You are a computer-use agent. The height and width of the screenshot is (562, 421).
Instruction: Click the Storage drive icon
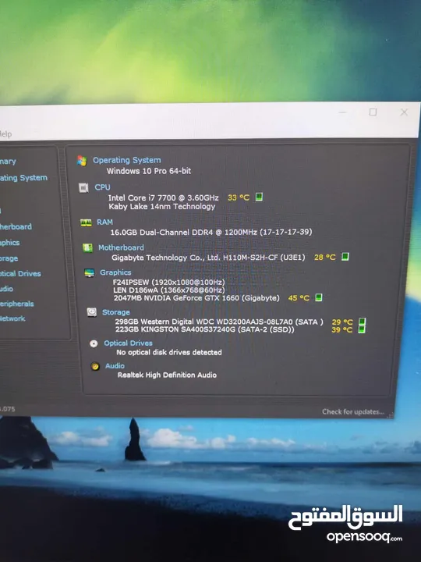pyautogui.click(x=92, y=312)
